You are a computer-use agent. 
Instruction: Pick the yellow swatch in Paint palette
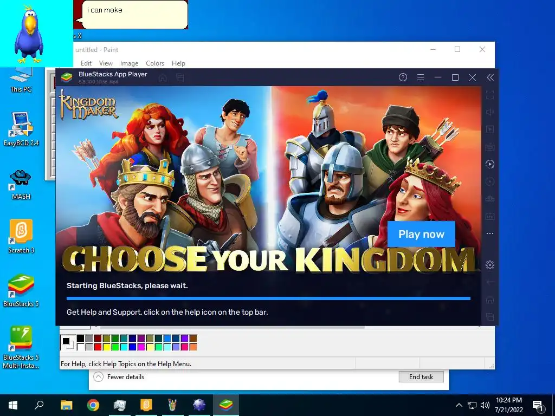[x=107, y=347]
